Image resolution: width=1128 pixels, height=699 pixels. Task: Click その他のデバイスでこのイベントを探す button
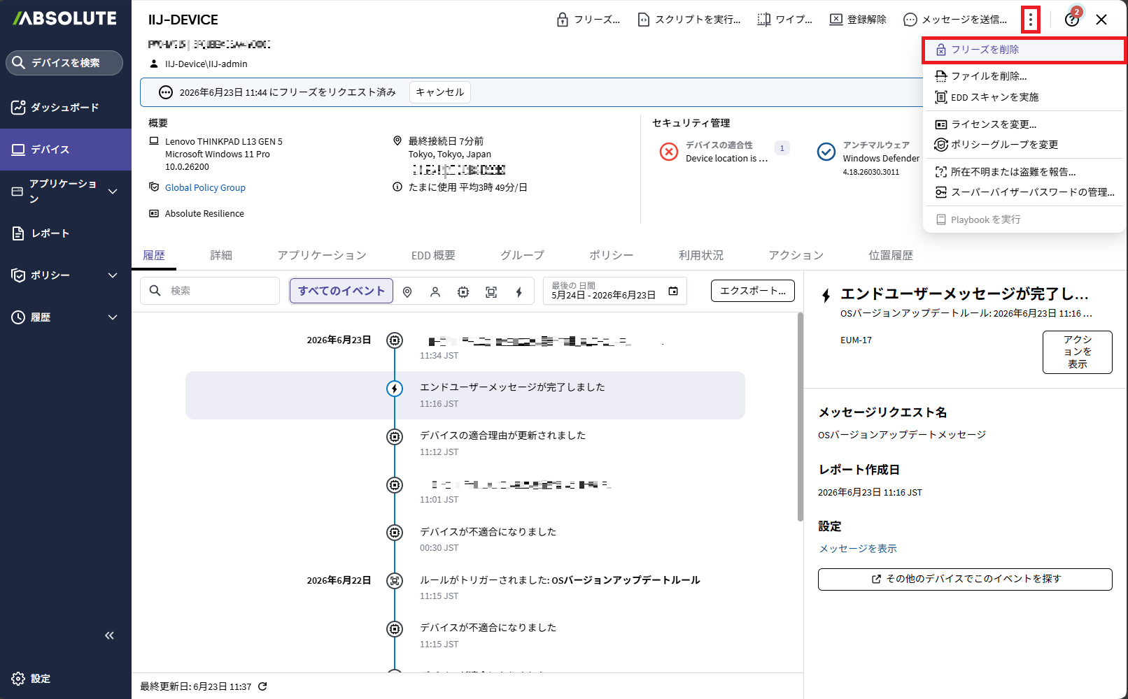[965, 579]
